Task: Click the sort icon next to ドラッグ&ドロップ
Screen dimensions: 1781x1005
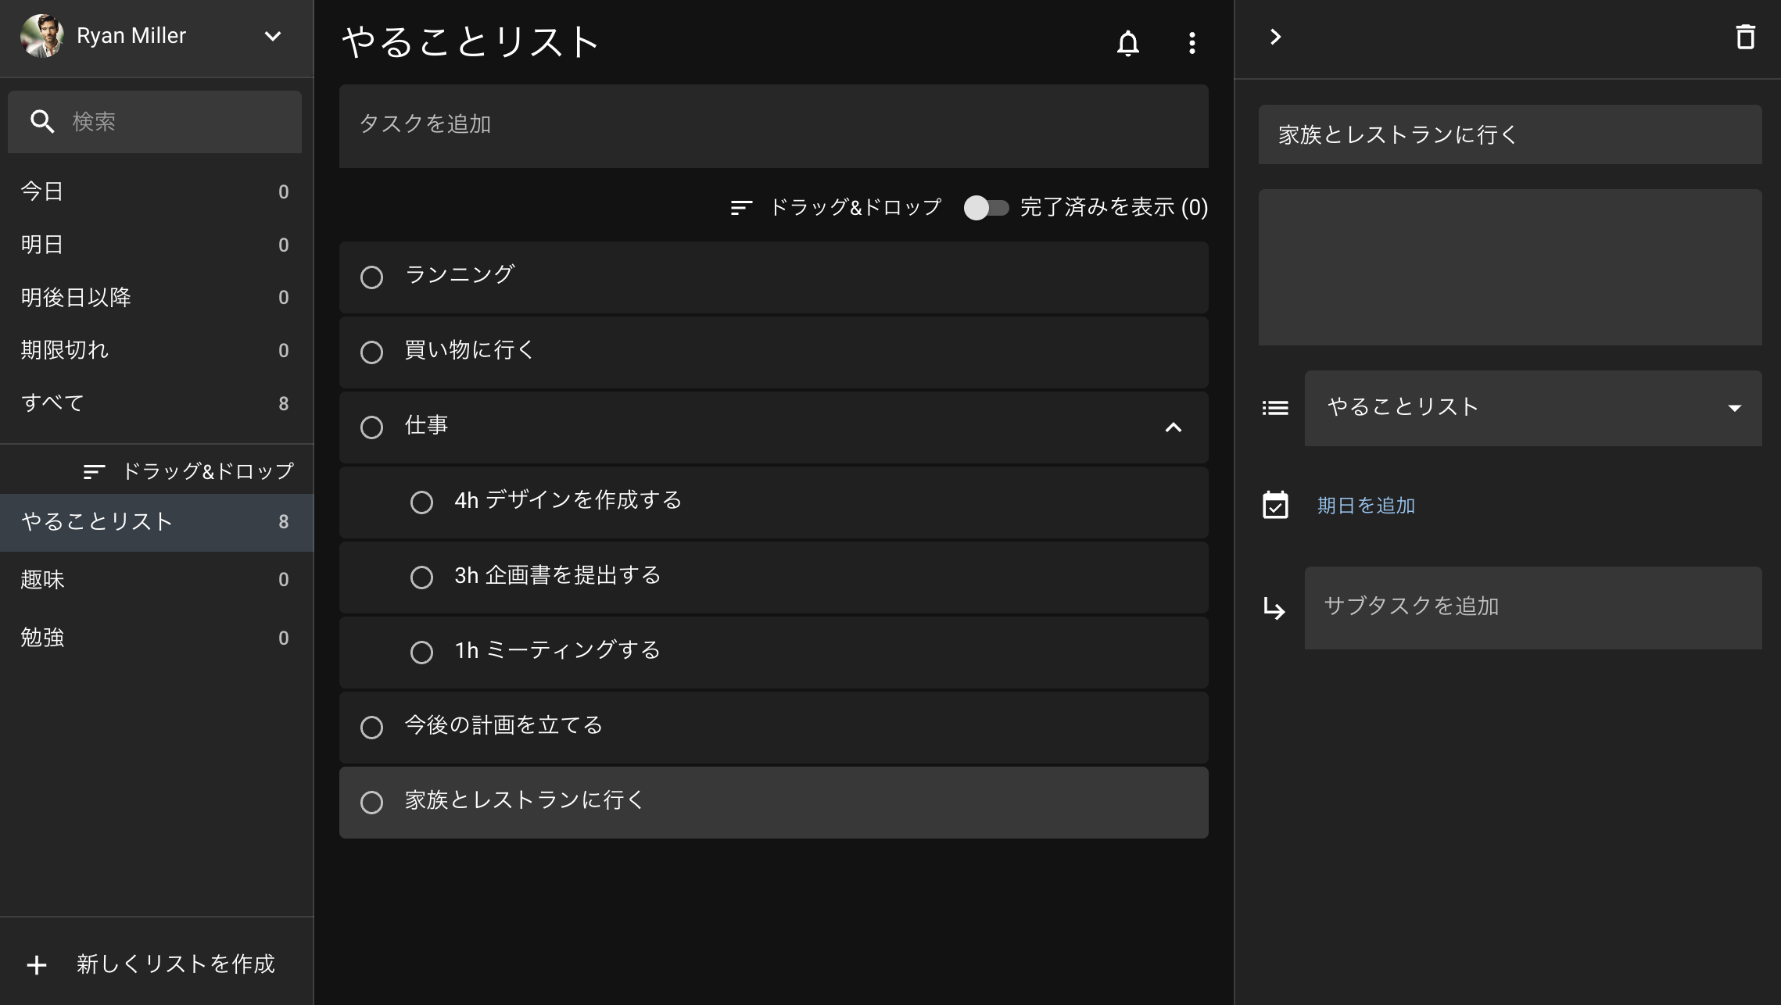Action: [740, 208]
